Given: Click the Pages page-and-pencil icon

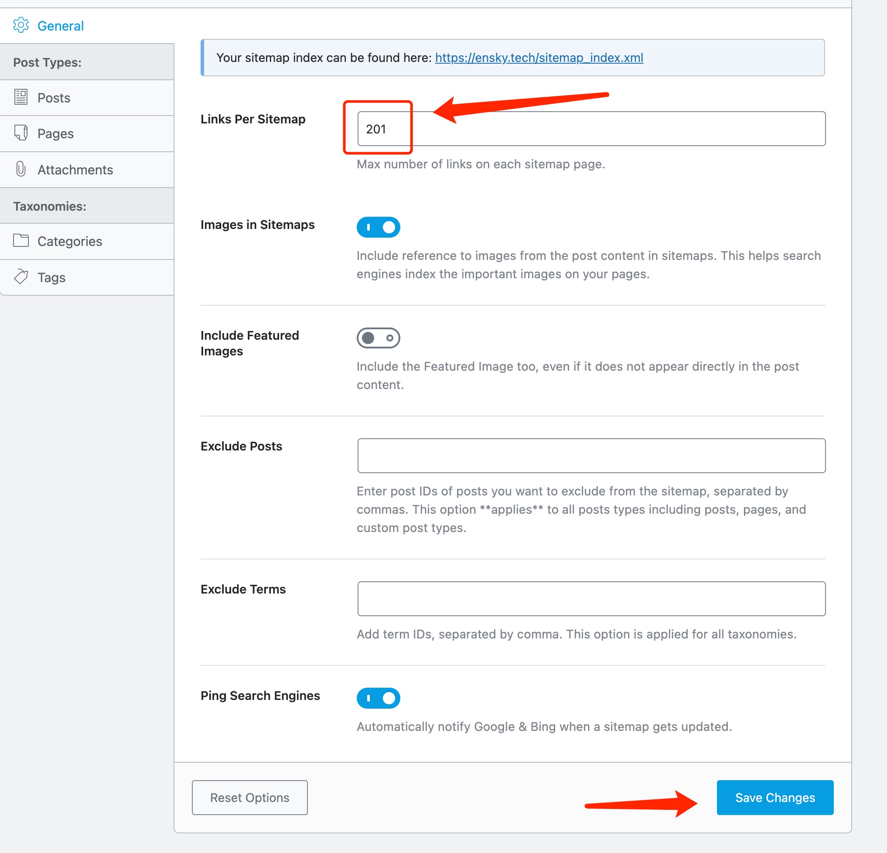Looking at the screenshot, I should [x=20, y=133].
